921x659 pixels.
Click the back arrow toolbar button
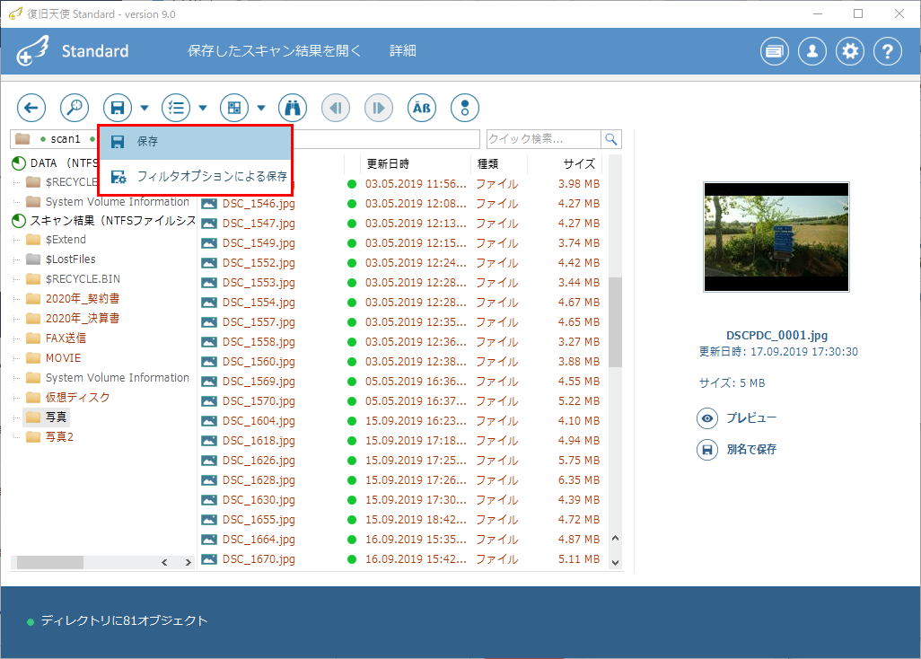pyautogui.click(x=31, y=108)
